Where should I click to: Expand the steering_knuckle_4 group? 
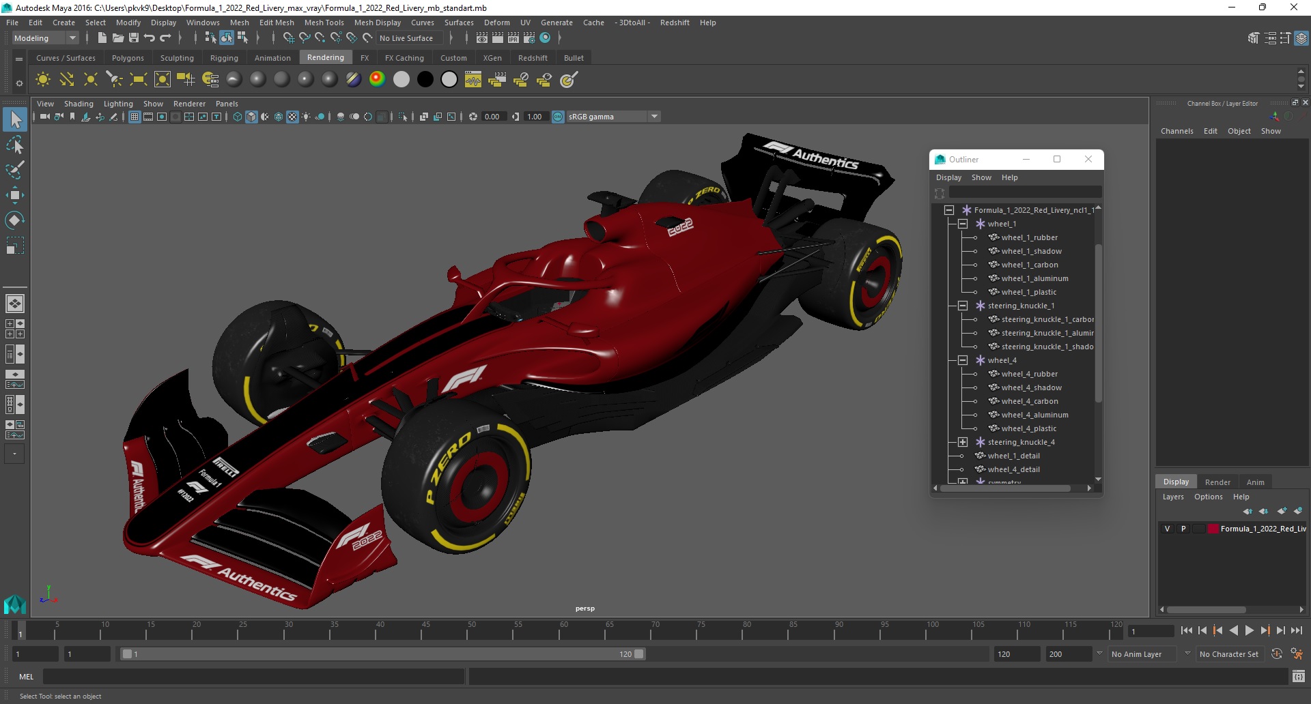(x=963, y=442)
